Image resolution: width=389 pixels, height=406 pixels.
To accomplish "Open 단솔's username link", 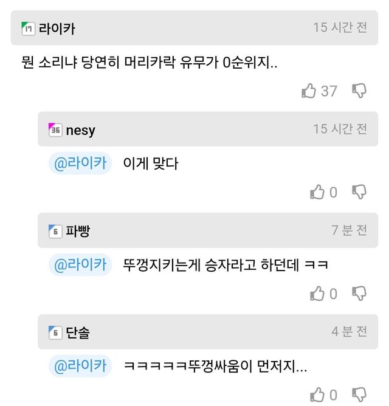I will pyautogui.click(x=78, y=332).
